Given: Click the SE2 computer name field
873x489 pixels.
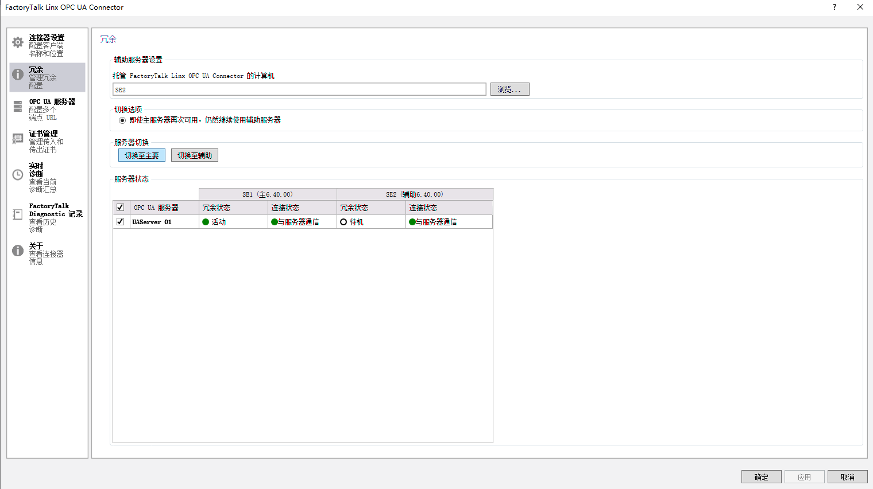Looking at the screenshot, I should (299, 89).
